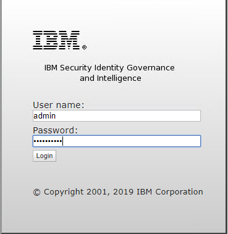The height and width of the screenshot is (234, 228).
Task: Click the Login button
Action: click(x=44, y=156)
